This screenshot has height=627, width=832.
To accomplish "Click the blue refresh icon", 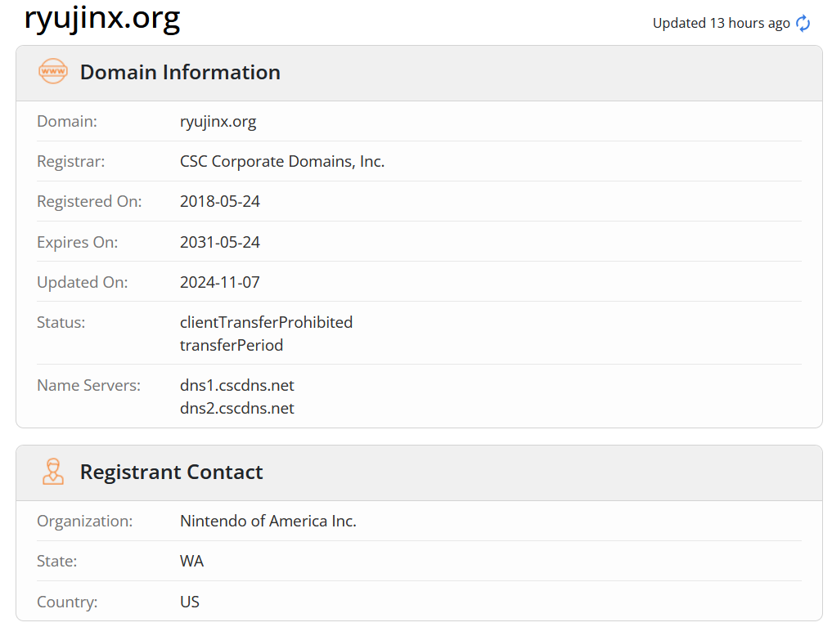I will point(803,24).
